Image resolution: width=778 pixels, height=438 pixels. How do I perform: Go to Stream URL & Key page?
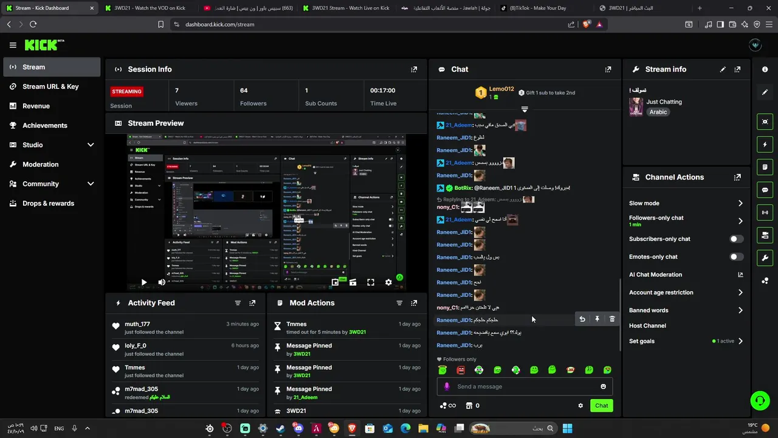(x=52, y=86)
